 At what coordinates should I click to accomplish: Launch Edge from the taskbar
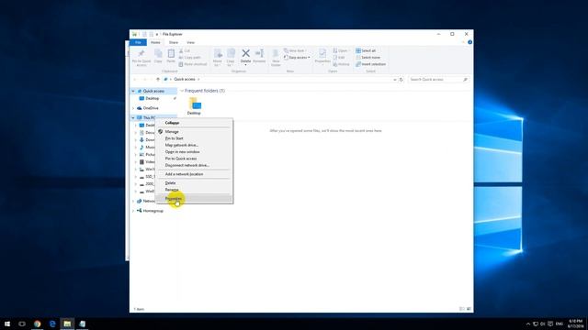pos(52,324)
